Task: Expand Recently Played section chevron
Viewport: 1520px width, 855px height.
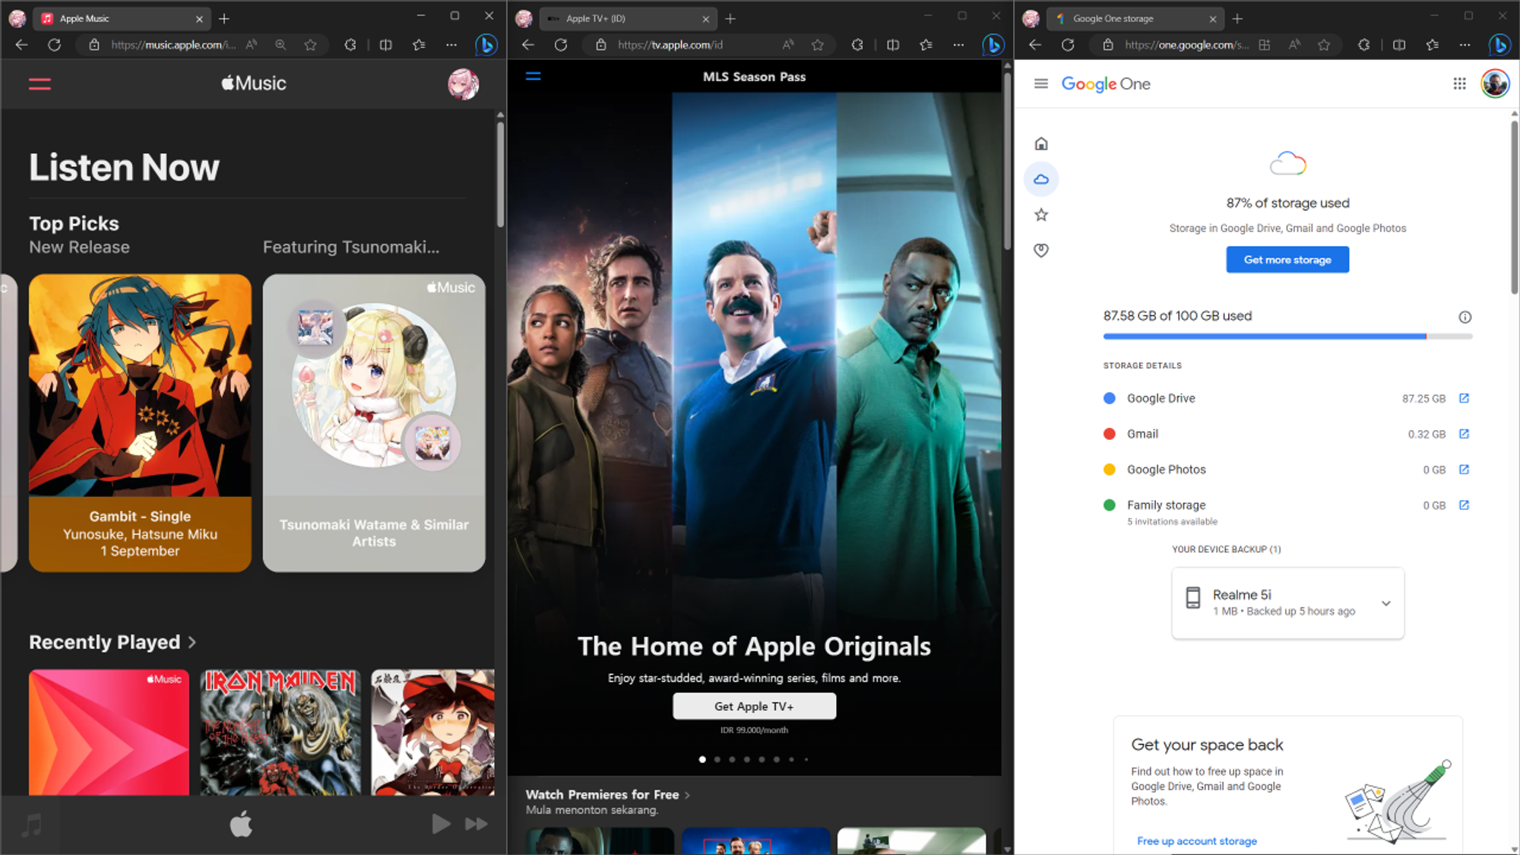Action: click(x=192, y=643)
